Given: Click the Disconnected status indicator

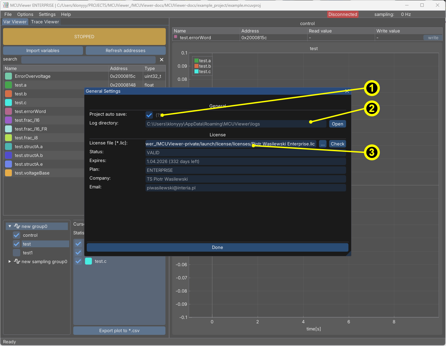Looking at the screenshot, I should click(343, 14).
